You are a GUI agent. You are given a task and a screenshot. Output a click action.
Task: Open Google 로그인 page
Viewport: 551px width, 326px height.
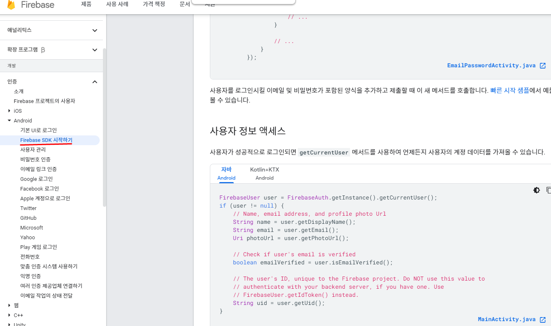(36, 179)
